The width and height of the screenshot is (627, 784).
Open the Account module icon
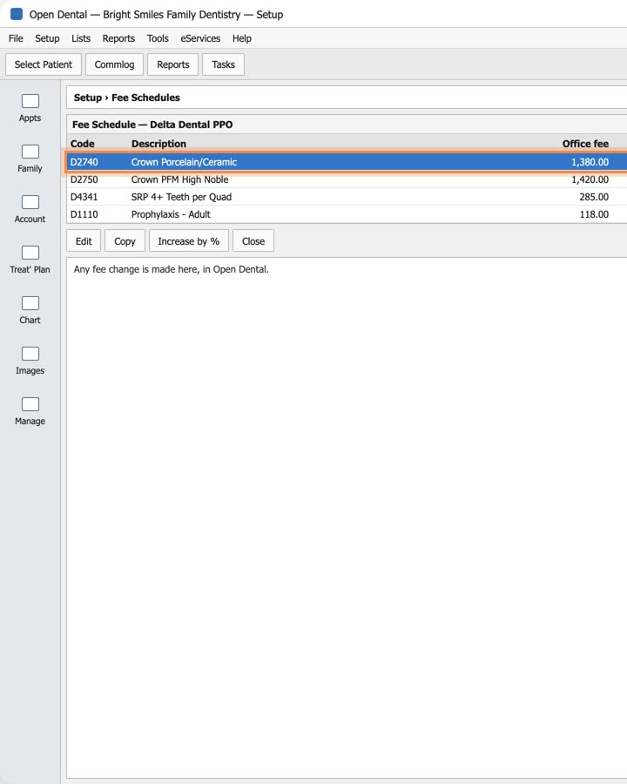30,202
